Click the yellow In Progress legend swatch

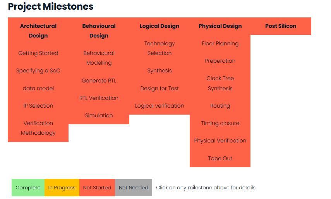(x=62, y=188)
